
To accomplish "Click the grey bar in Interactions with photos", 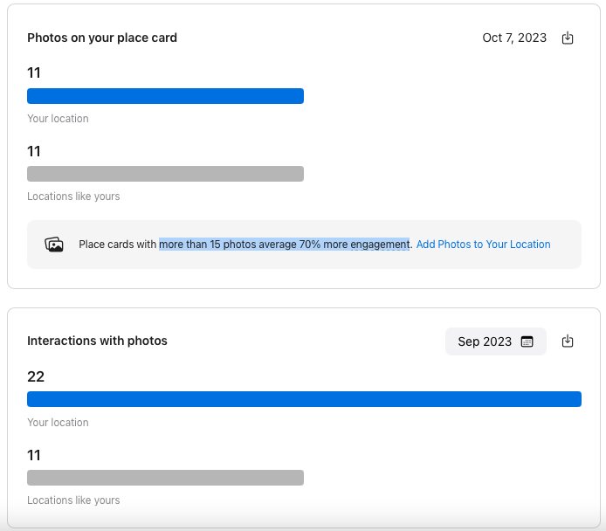I will click(x=165, y=478).
